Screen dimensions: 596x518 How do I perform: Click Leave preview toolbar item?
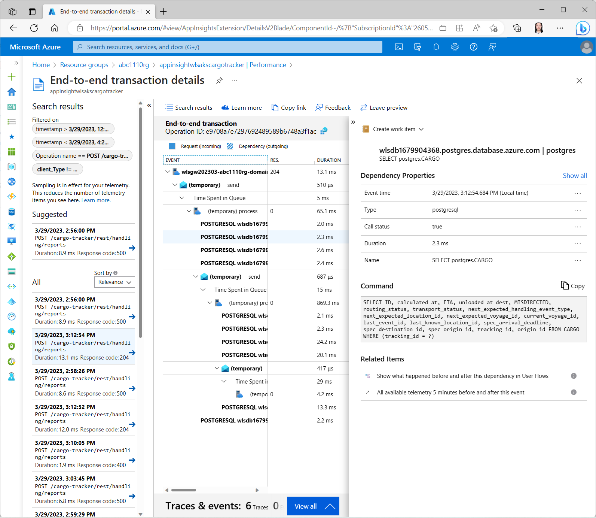pyautogui.click(x=383, y=108)
